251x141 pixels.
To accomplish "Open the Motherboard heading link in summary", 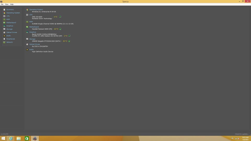I will click(34, 27).
